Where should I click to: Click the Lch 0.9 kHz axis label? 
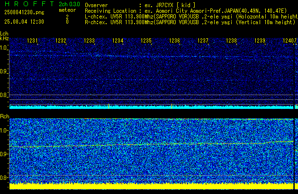[x=4, y=71]
